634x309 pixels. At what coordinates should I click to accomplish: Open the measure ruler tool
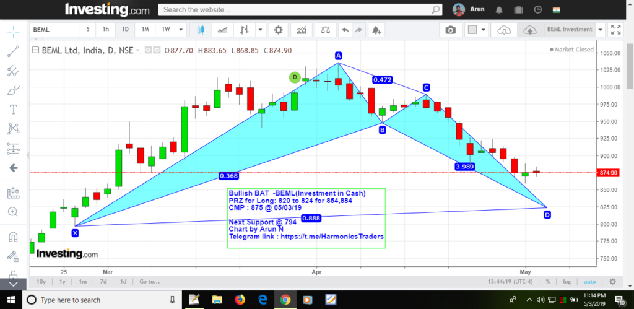(x=14, y=193)
